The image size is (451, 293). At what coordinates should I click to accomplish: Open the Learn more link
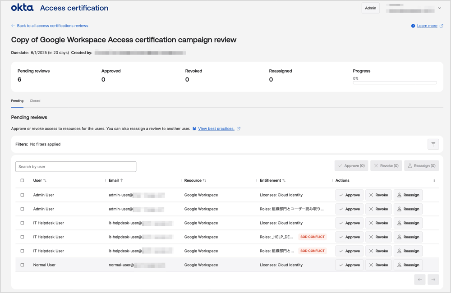click(427, 26)
